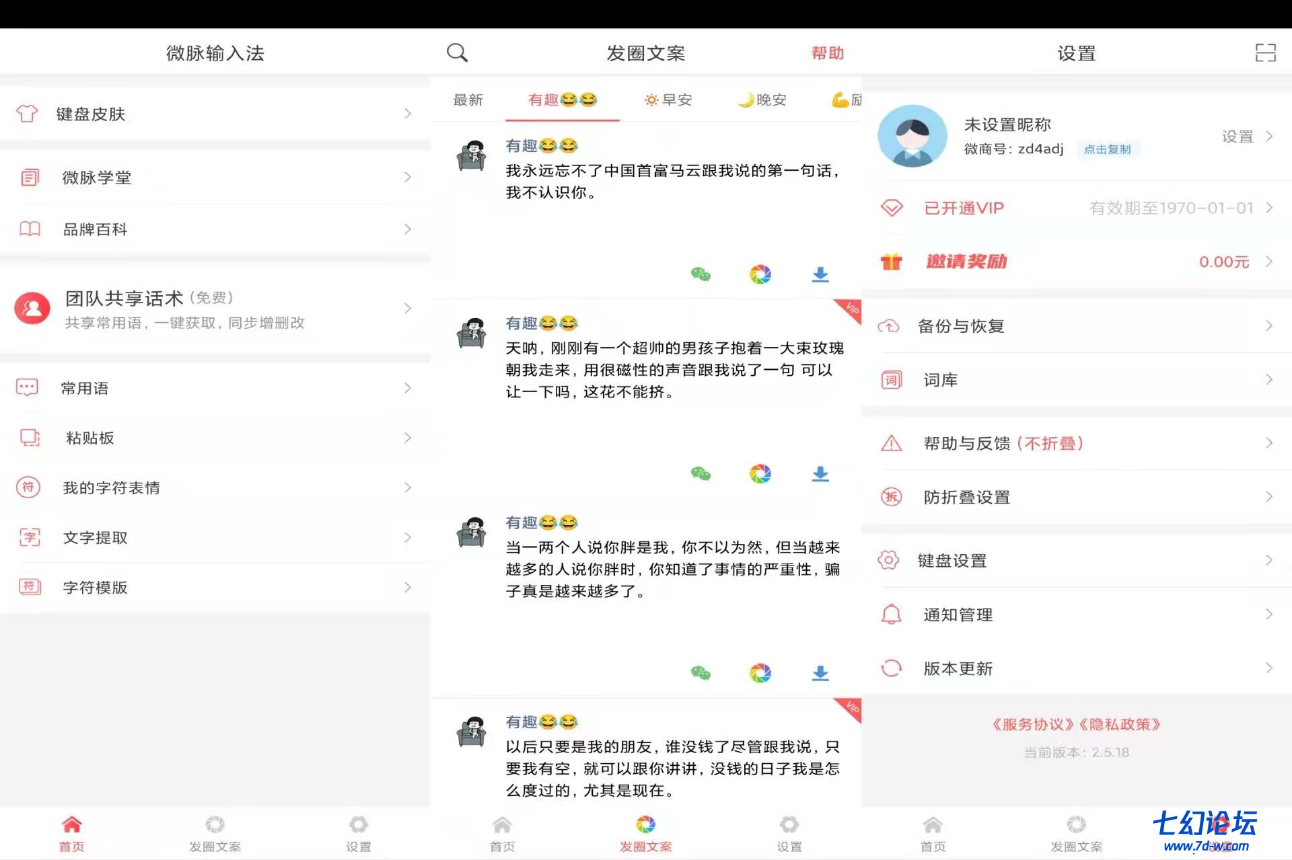Expand 词库 row chevron

(1269, 380)
